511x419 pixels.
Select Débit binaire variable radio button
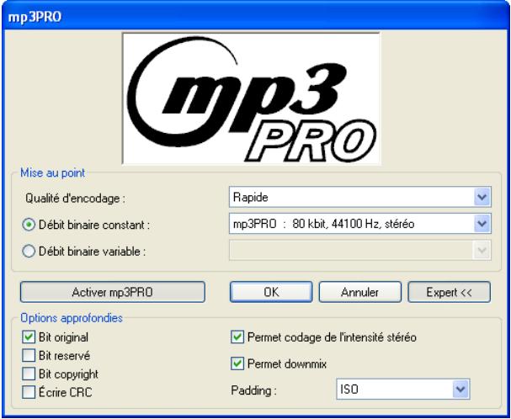tap(29, 252)
